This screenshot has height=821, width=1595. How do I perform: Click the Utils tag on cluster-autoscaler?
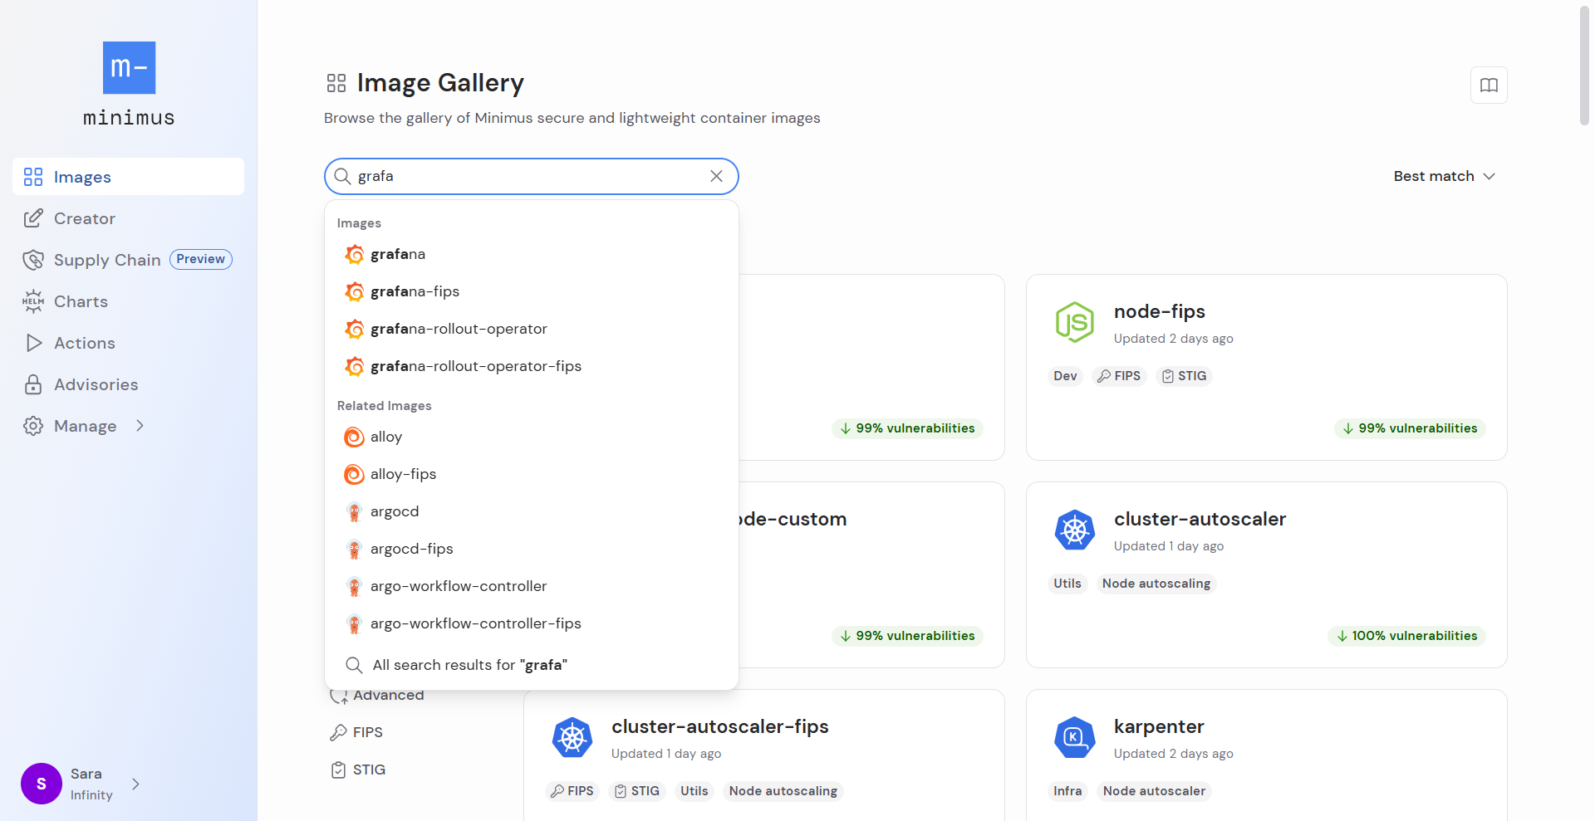pyautogui.click(x=1067, y=584)
